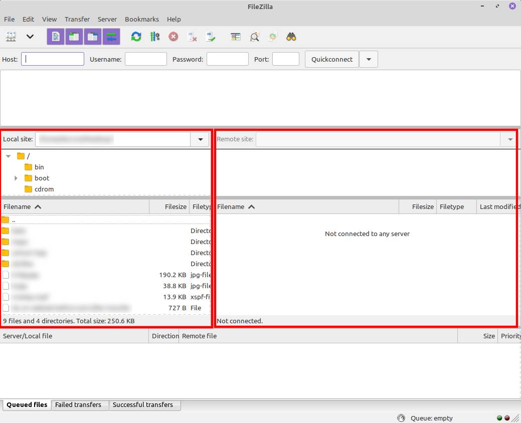The width and height of the screenshot is (521, 423).
Task: Reconnect to the last server
Action: pyautogui.click(x=210, y=37)
